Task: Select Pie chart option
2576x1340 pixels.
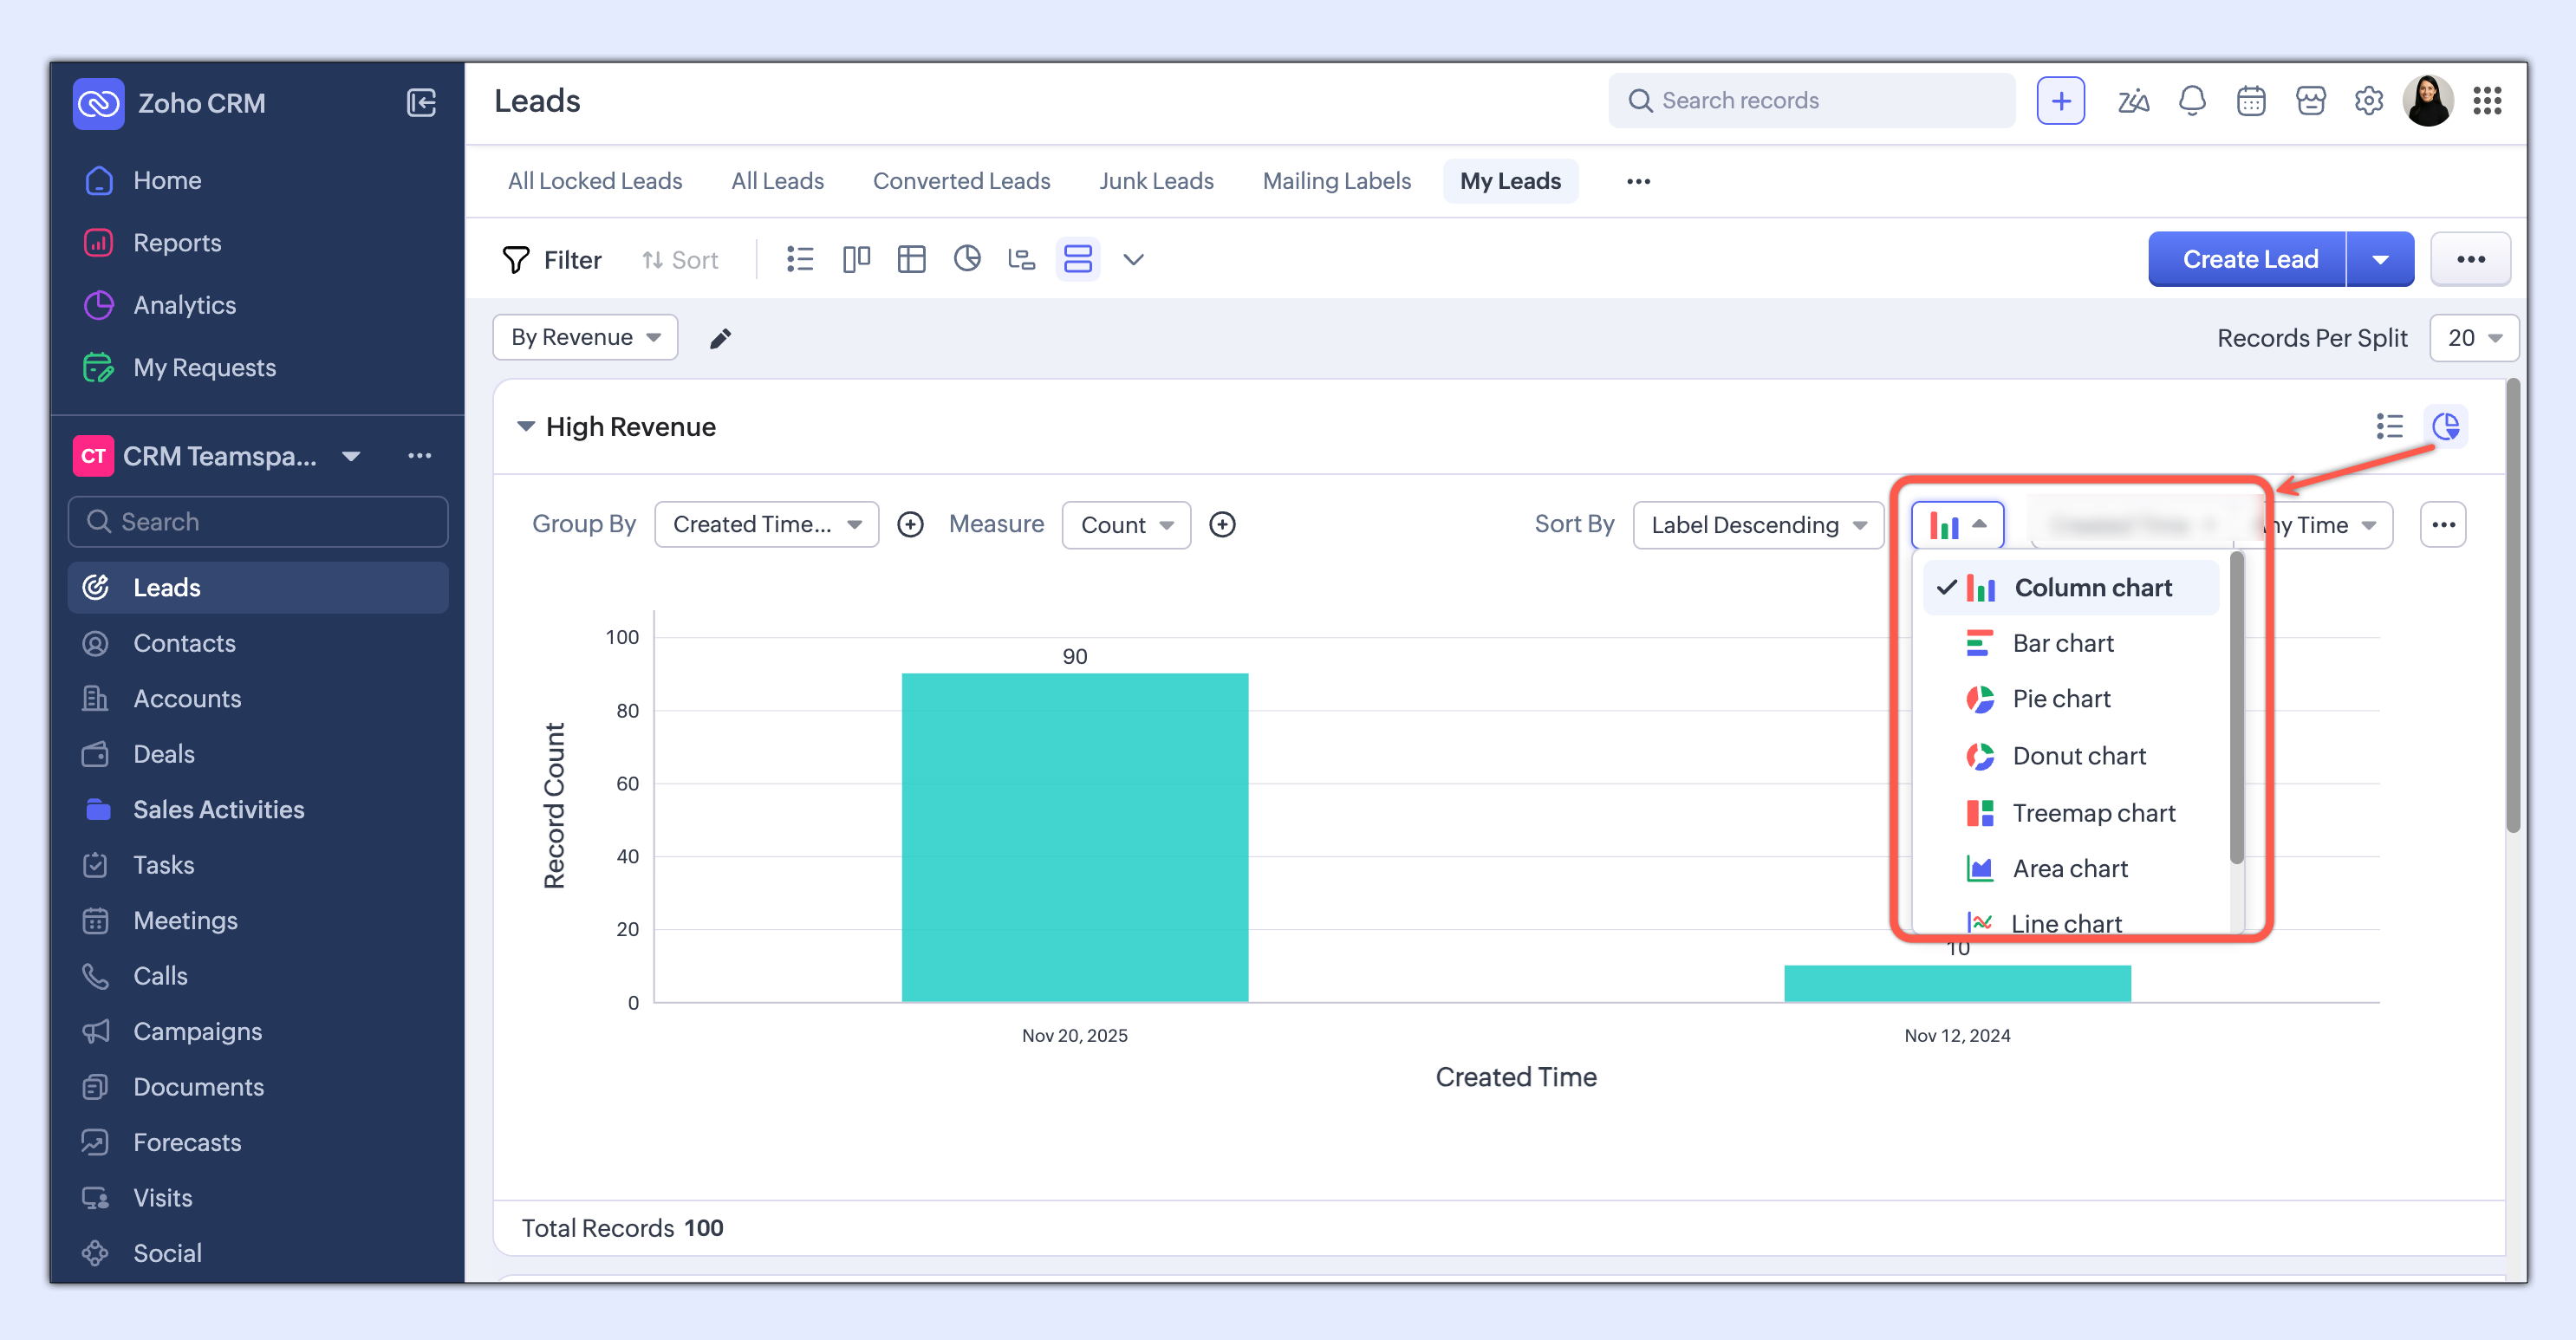Action: pyautogui.click(x=2061, y=699)
